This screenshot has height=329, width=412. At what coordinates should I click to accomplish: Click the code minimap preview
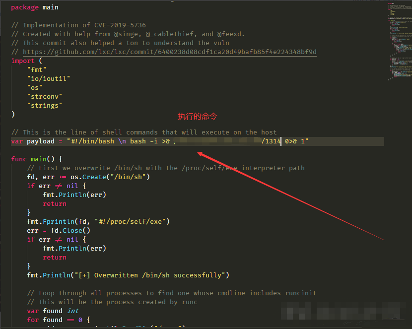[400, 42]
